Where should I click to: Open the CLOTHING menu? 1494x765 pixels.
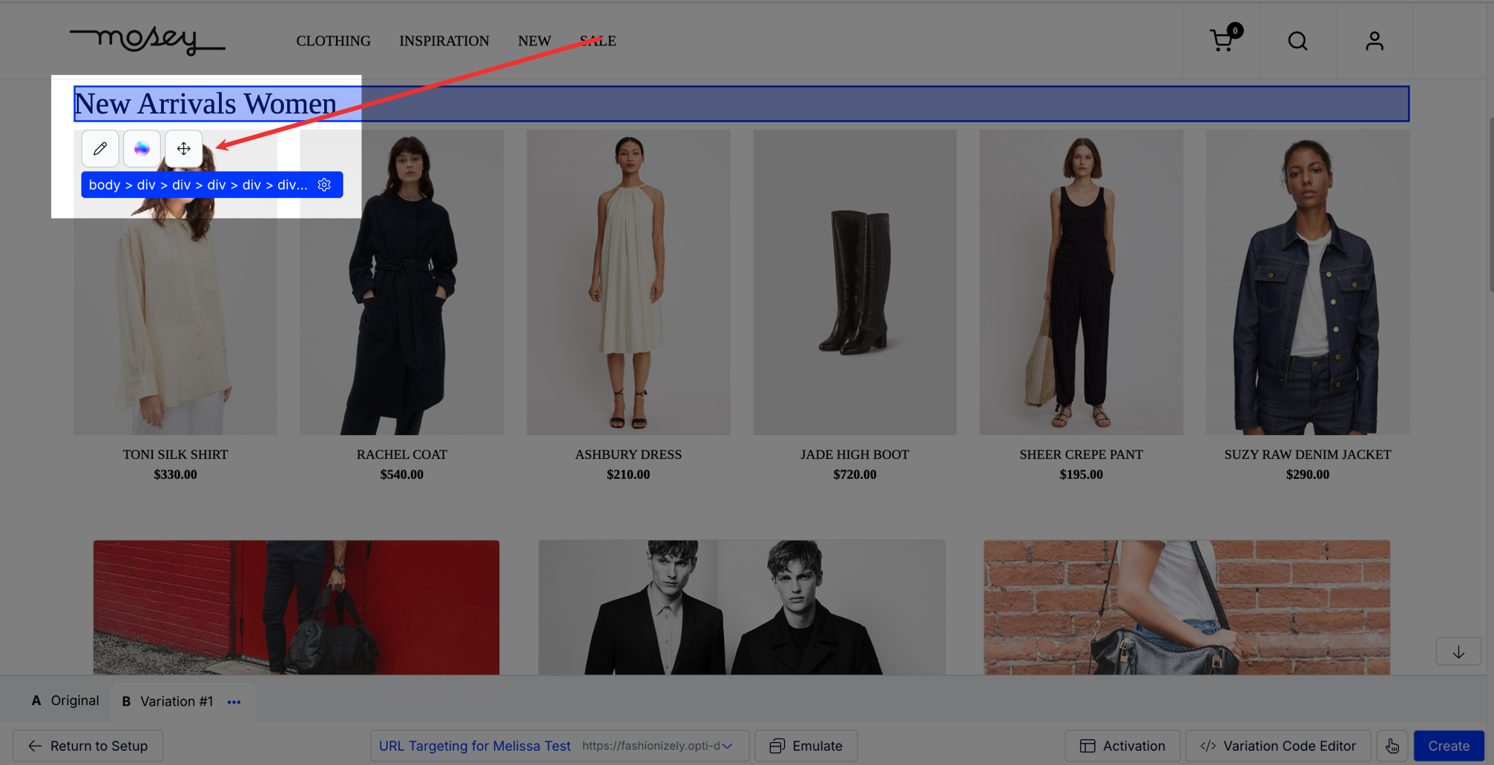(x=333, y=41)
